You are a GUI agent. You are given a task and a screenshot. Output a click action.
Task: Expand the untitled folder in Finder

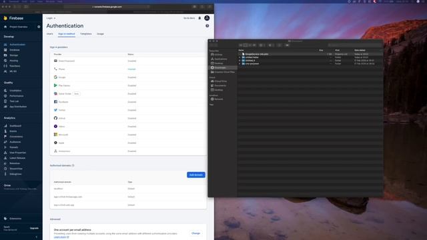point(240,57)
